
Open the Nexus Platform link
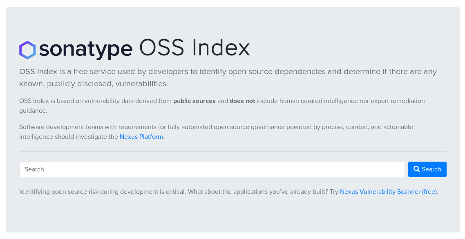141,137
